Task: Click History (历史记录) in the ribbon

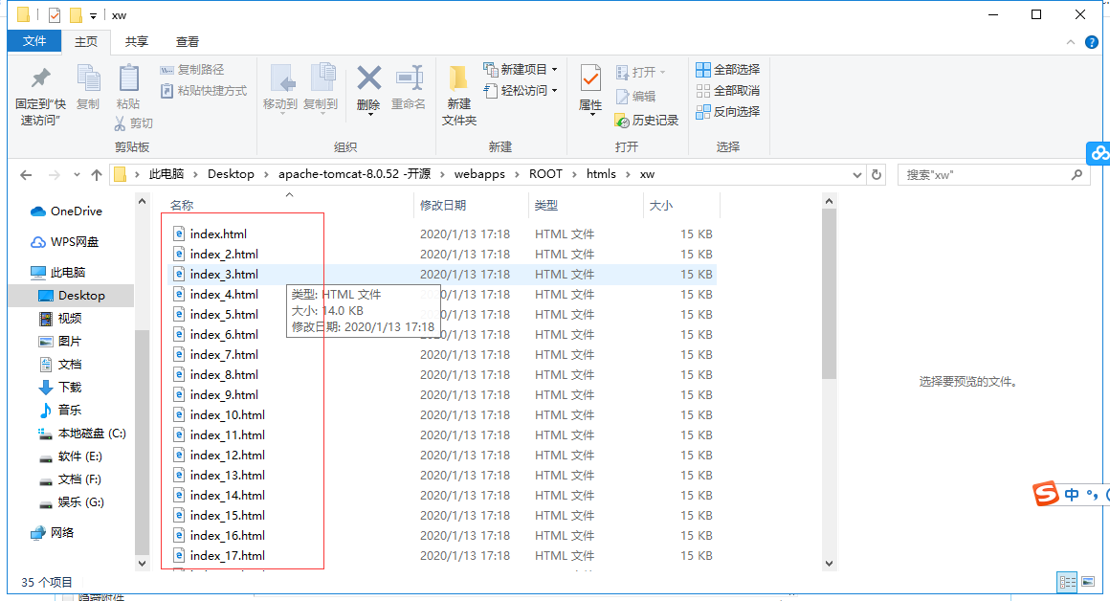Action: coord(646,121)
